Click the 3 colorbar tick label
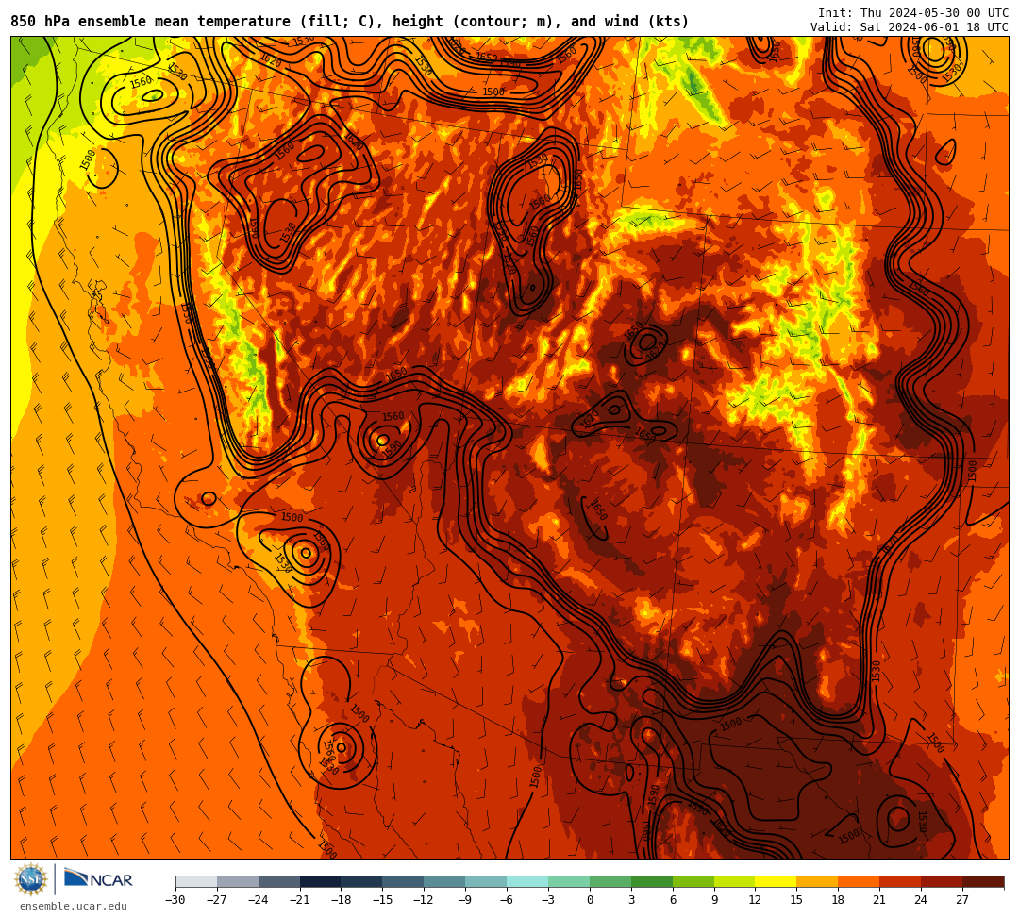The width and height of the screenshot is (1019, 918). click(x=631, y=900)
